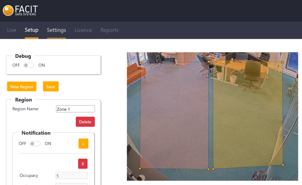The width and height of the screenshot is (302, 185).
Task: Toggle the Debug switch on
Action: [29, 65]
